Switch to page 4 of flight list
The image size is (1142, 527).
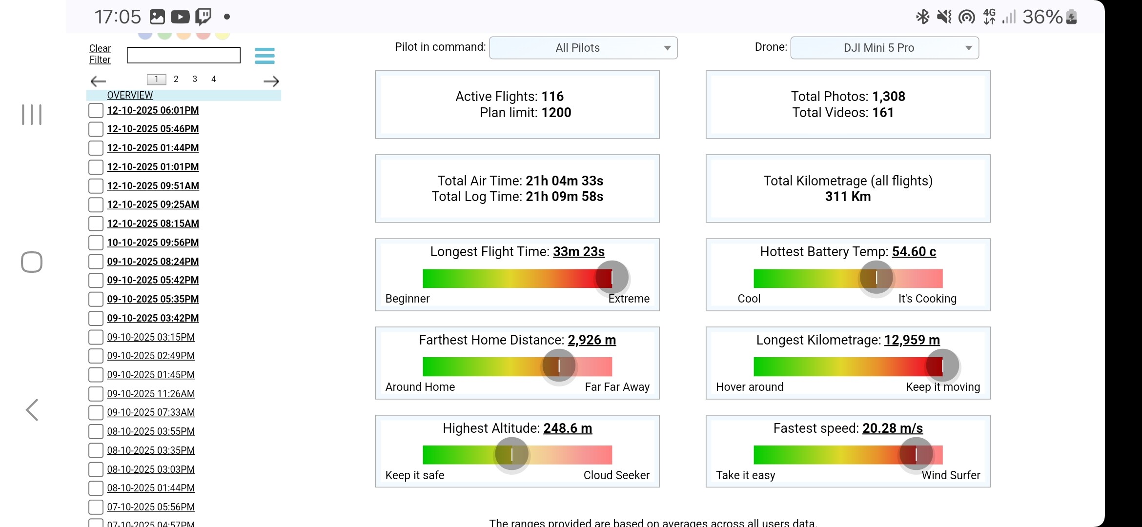(213, 79)
